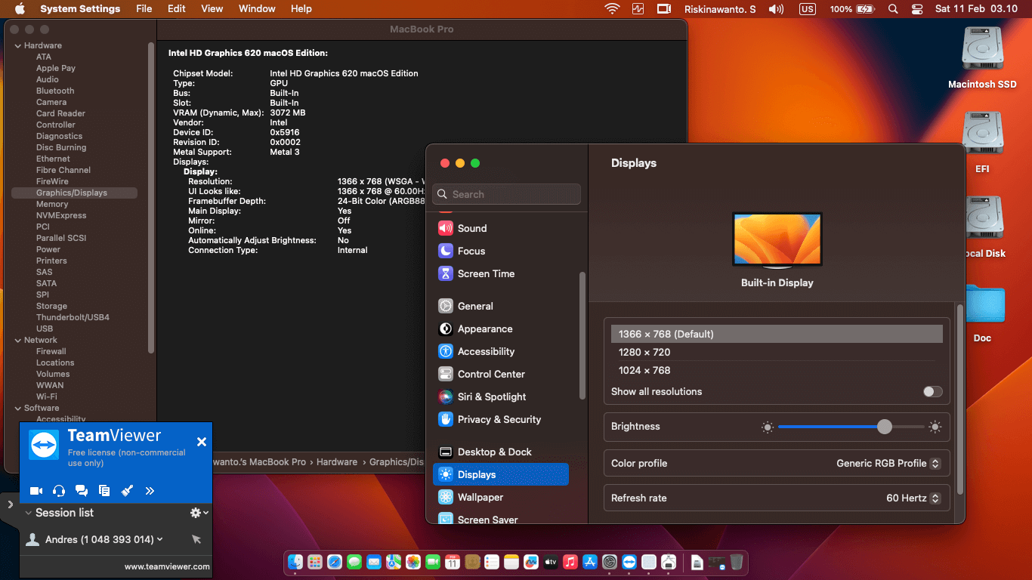The width and height of the screenshot is (1032, 580).
Task: Open the Apple menu
Action: point(20,9)
